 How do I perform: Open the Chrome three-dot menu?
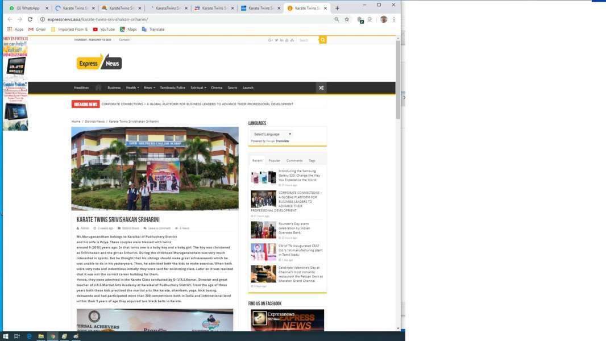click(x=394, y=19)
